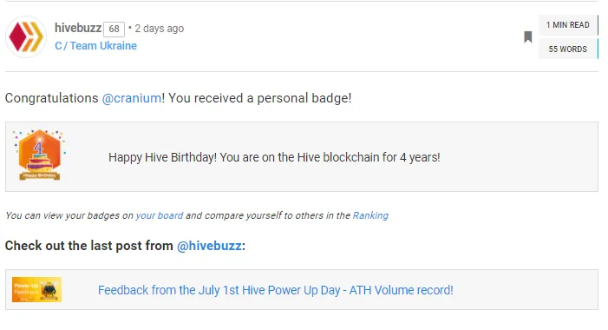The height and width of the screenshot is (330, 608).
Task: Open the hivebuzz author profile name
Action: tap(78, 28)
